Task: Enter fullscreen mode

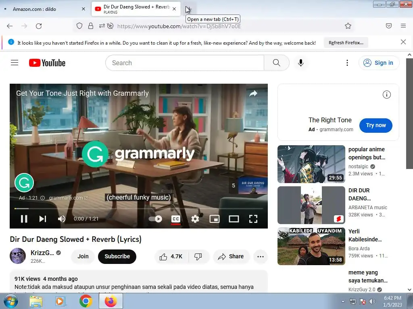Action: tap(253, 219)
